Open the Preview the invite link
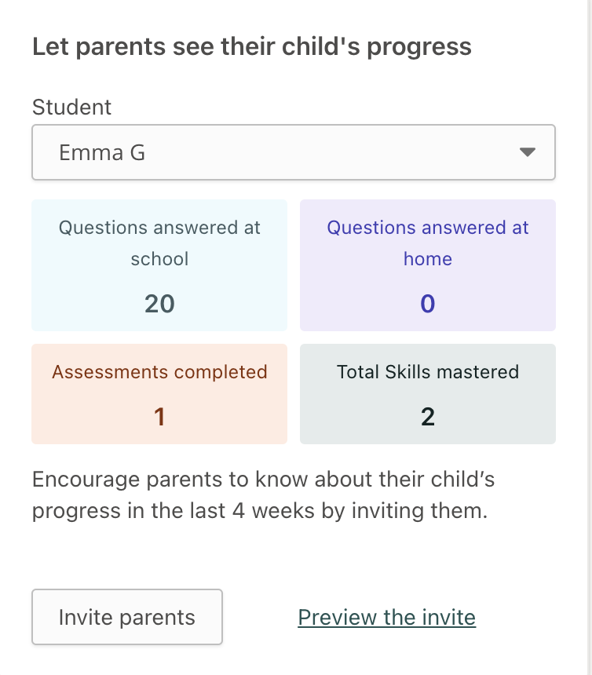 click(386, 618)
